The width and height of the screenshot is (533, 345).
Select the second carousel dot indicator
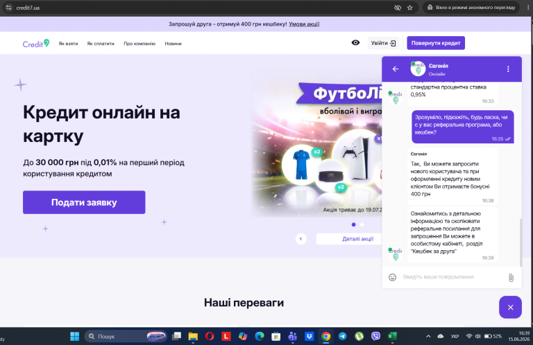(x=362, y=224)
